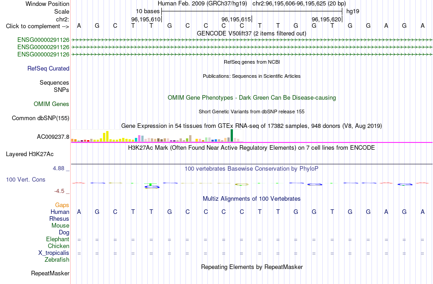Click the H3K27Ac Mark ENCODE track title
Image resolution: width=433 pixels, height=284 pixels.
click(252, 148)
